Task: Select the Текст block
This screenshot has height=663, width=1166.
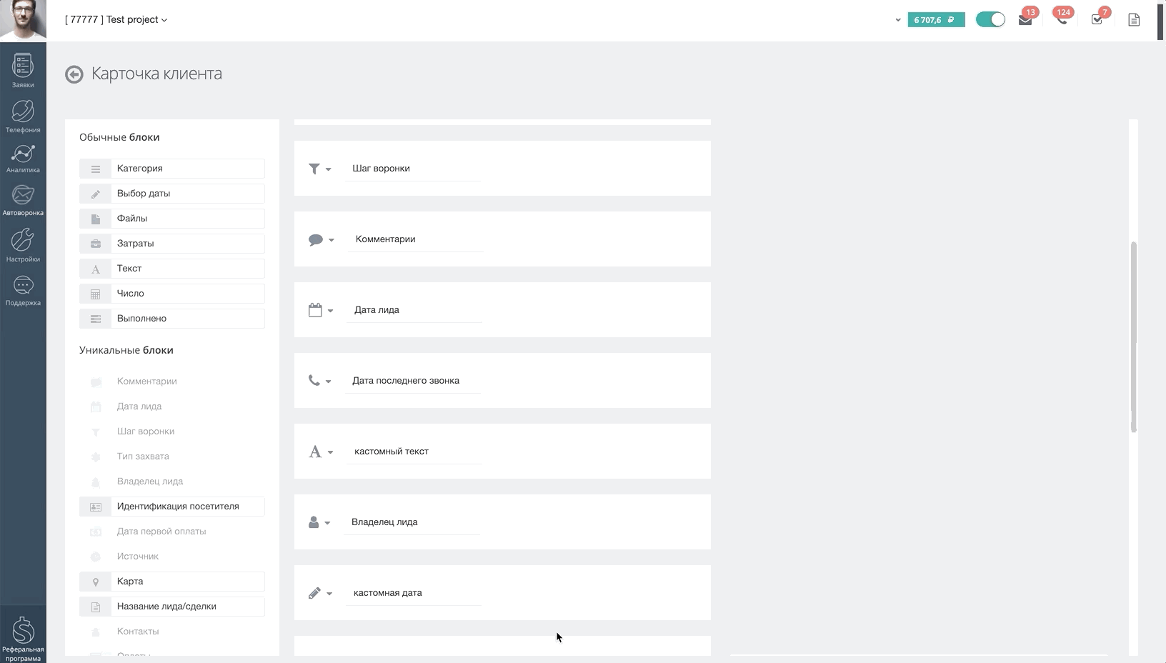Action: click(x=172, y=269)
